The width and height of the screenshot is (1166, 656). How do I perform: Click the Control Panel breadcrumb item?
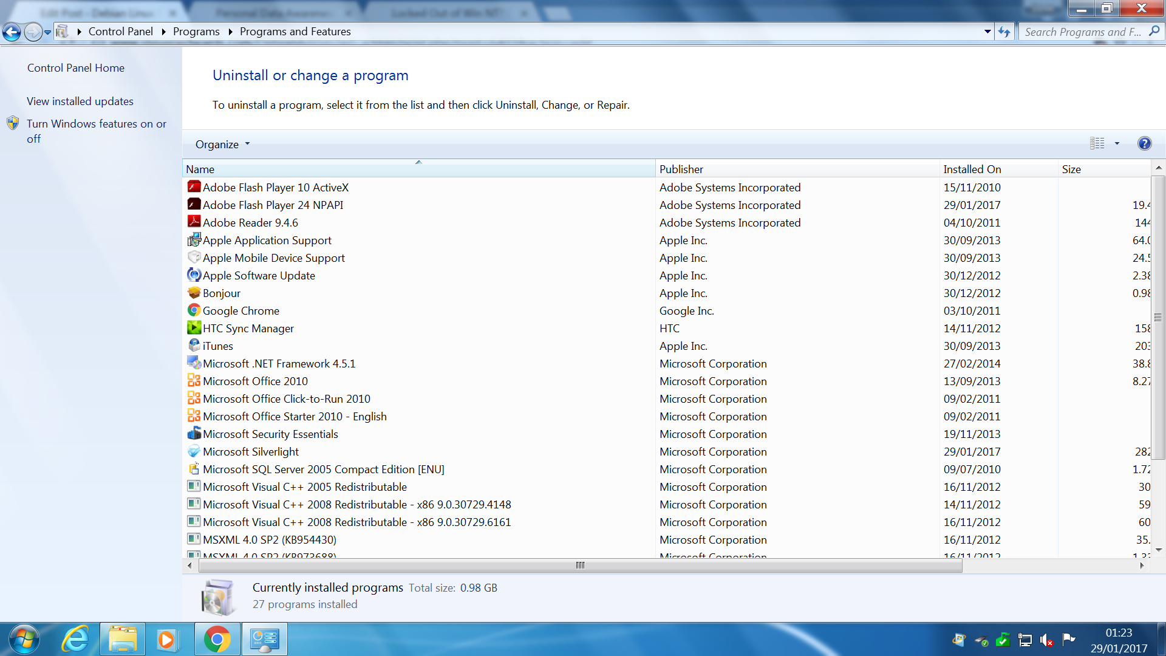coord(120,32)
